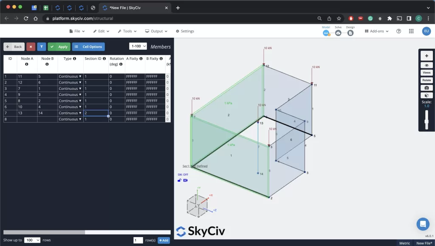
Task: Open the Edit menu
Action: coord(101,31)
